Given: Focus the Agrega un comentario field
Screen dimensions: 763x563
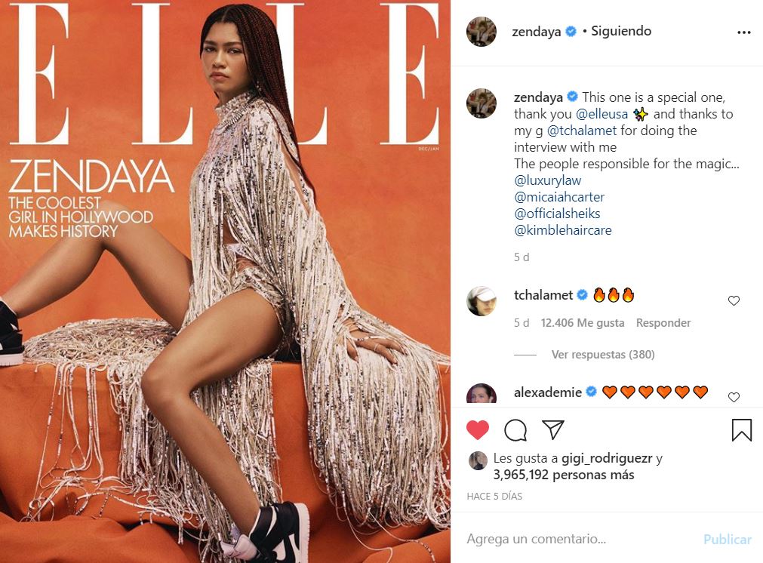Looking at the screenshot, I should (579, 539).
